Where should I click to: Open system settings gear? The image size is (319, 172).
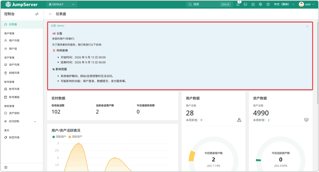click(x=260, y=4)
